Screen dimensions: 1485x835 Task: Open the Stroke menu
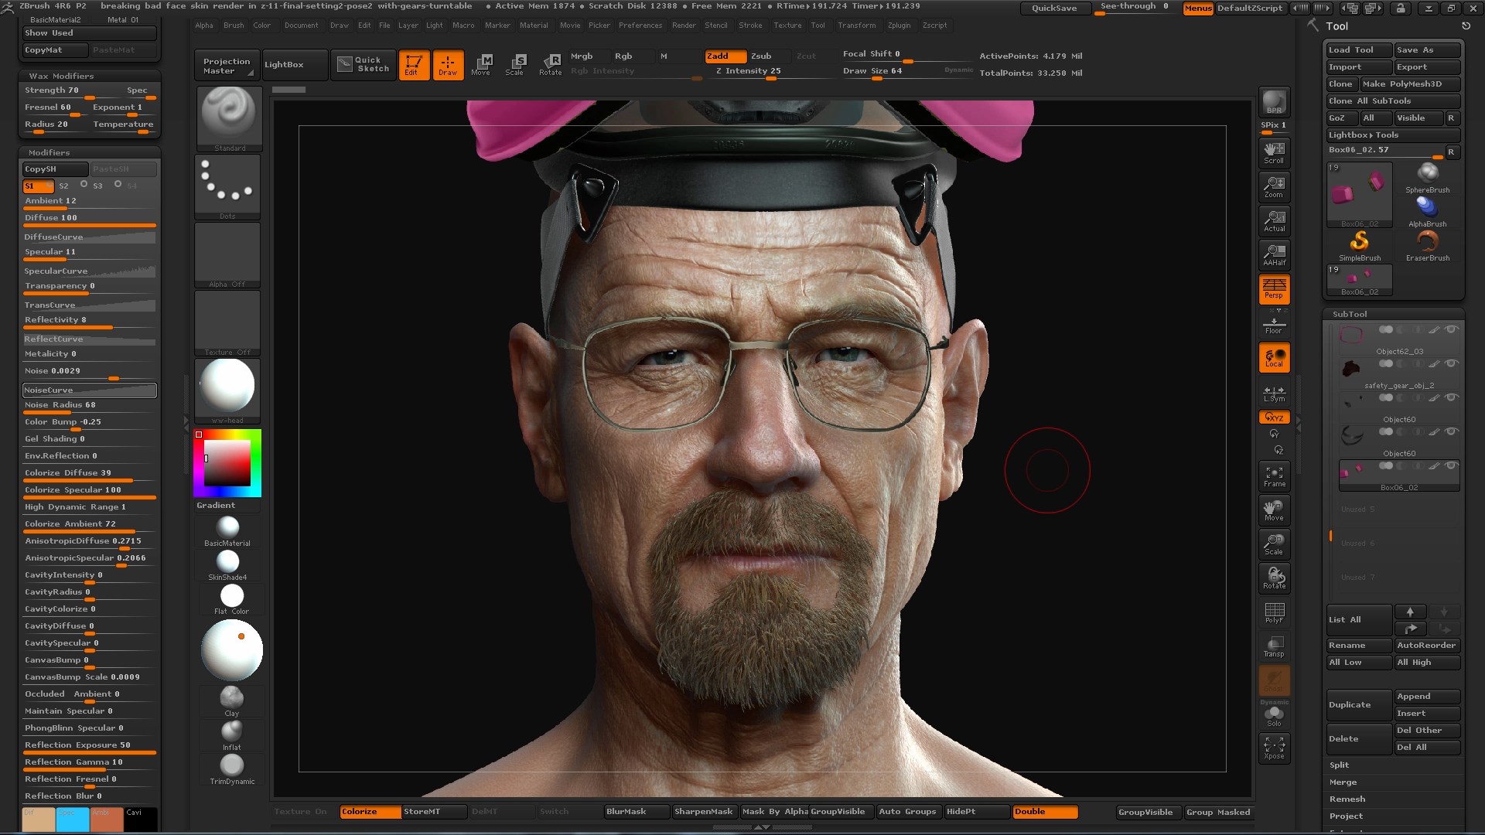[x=750, y=25]
